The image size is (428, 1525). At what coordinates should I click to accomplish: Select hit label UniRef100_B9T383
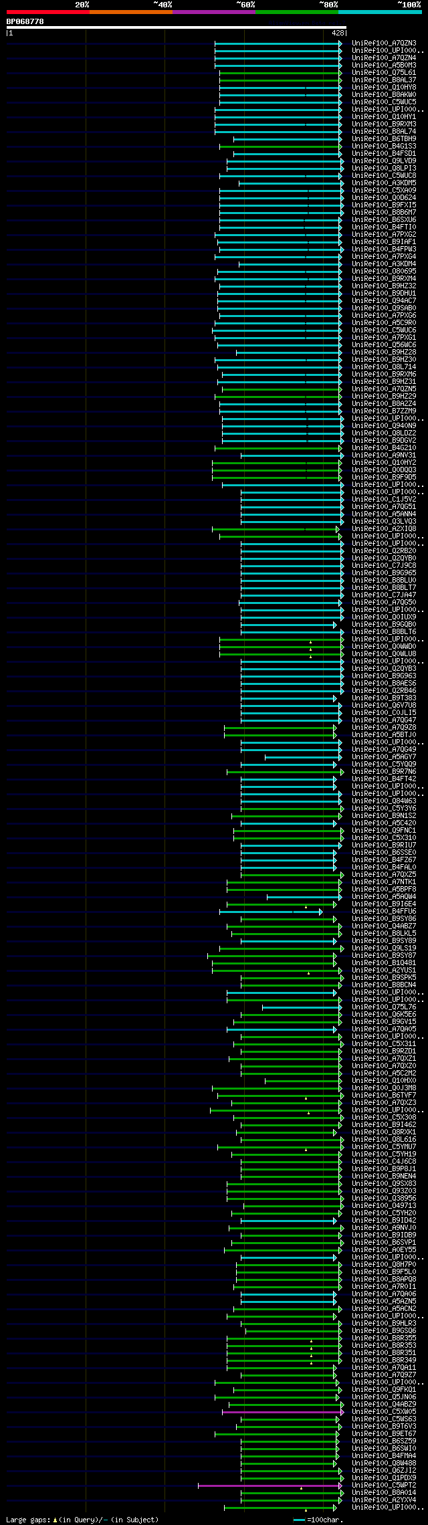pos(384,698)
